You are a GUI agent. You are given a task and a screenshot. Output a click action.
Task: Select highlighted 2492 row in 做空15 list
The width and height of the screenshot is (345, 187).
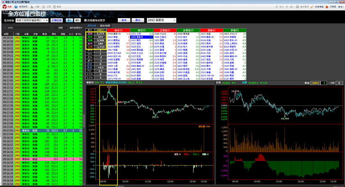click(142, 37)
